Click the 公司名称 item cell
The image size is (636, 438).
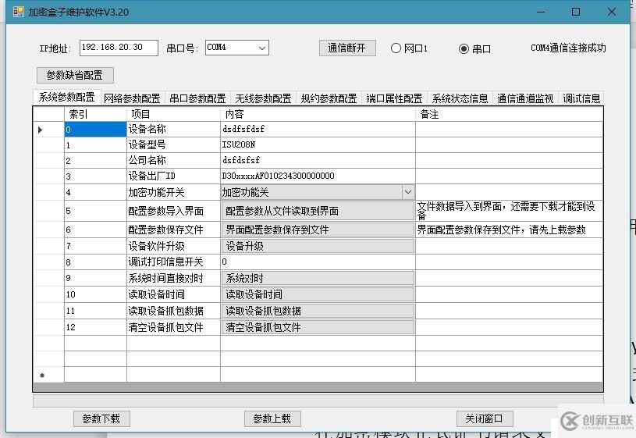pyautogui.click(x=173, y=160)
